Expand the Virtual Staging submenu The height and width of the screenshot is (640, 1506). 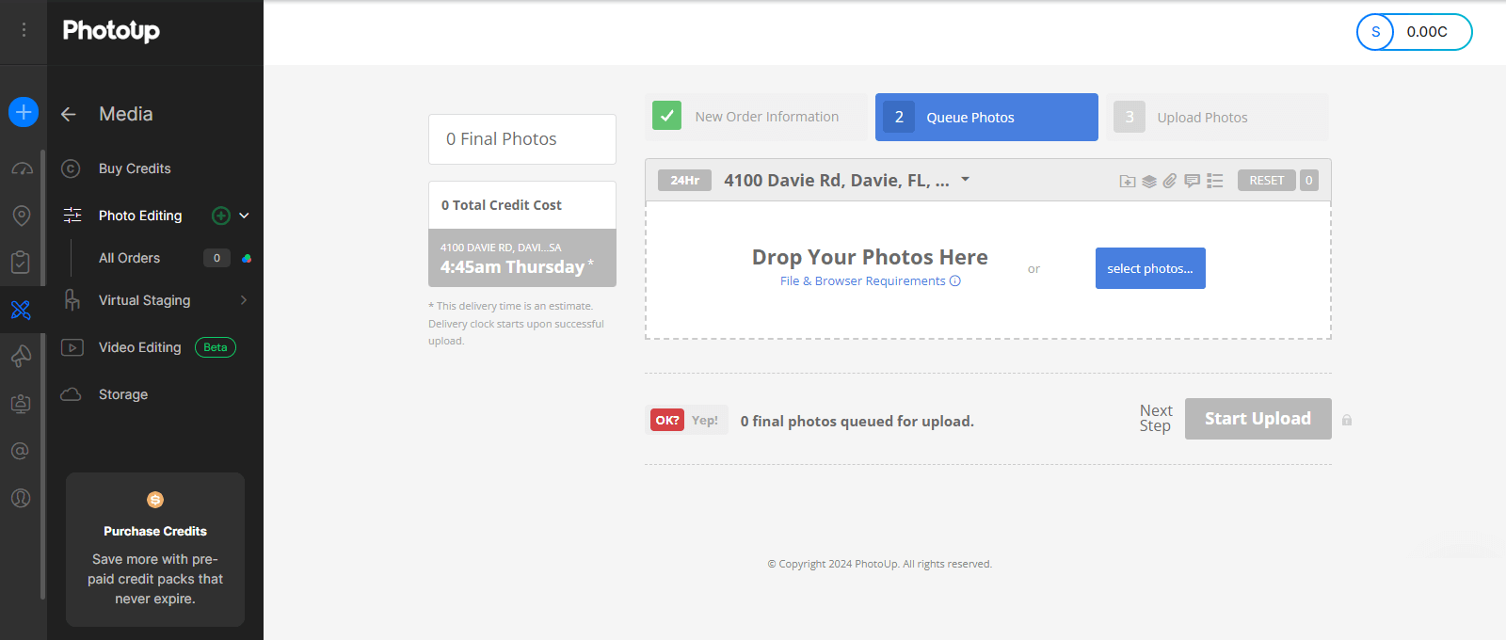tap(244, 300)
